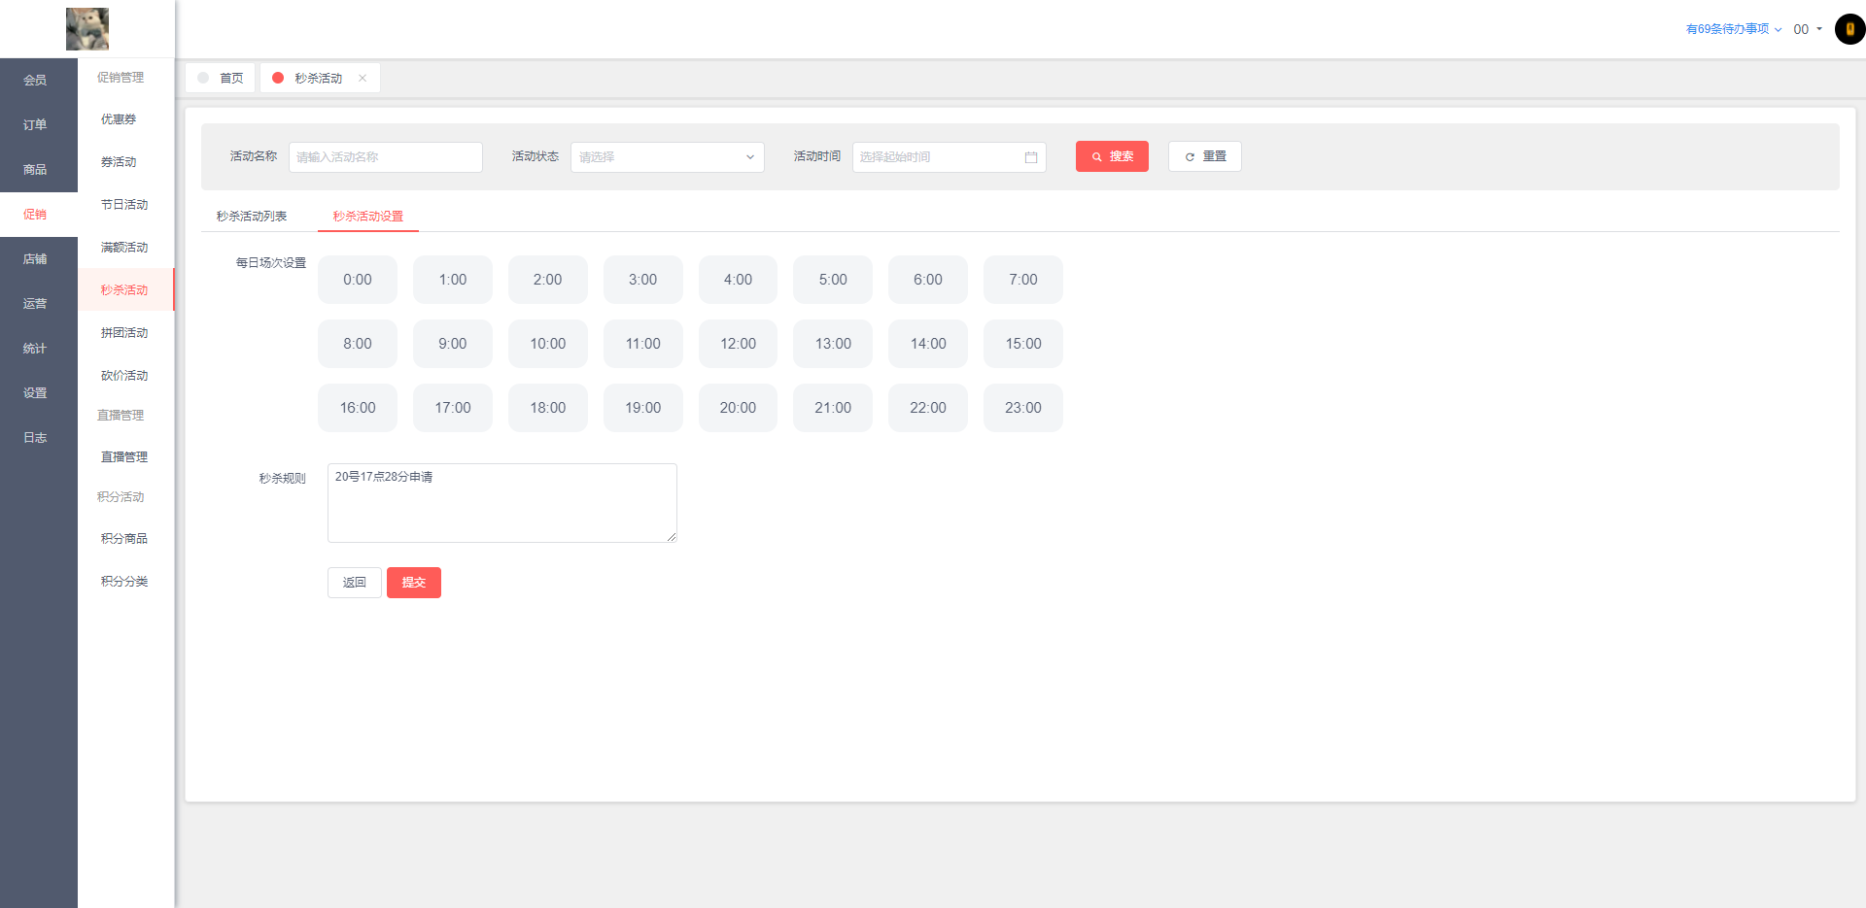Go to 节日活动 submenu item
Viewport: 1866px width, 908px height.
point(125,205)
